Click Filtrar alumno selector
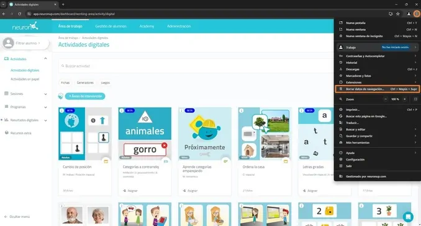Image resolution: width=421 pixels, height=226 pixels. (26, 43)
